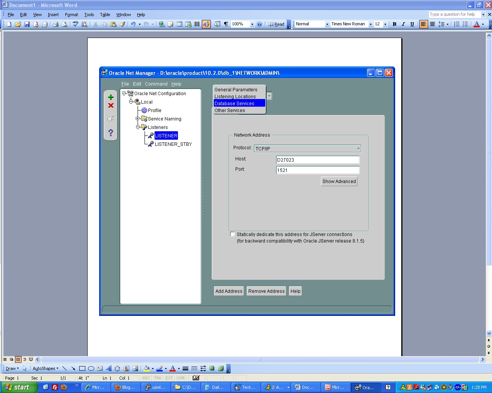Select the Line drawing tool
Viewport: 492px width, 393px height.
[x=65, y=368]
